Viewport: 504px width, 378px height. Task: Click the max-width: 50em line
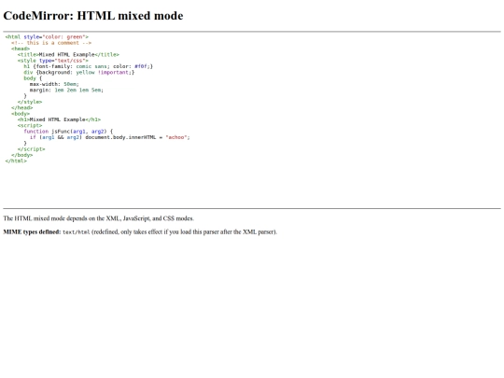pyautogui.click(x=54, y=84)
